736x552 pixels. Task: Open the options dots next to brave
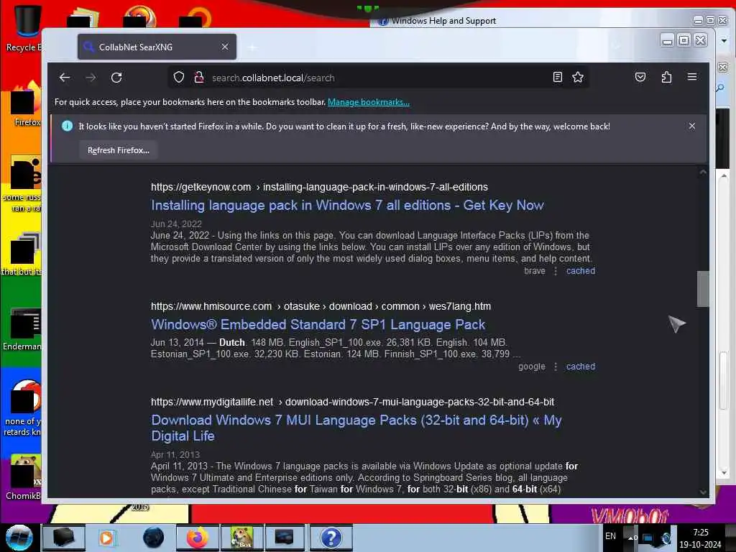(x=556, y=271)
